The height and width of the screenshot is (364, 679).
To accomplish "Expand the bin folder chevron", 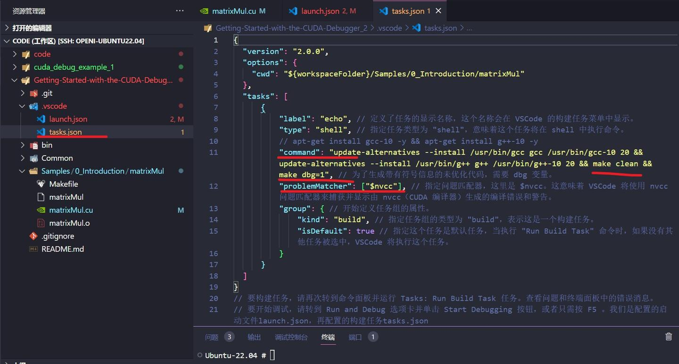I will click(23, 145).
